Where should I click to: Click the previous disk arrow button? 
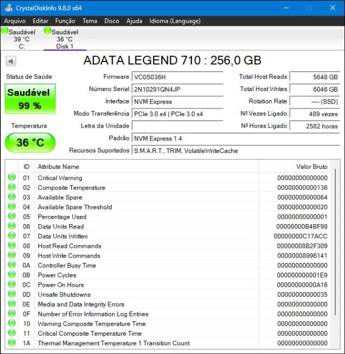[x=11, y=61]
